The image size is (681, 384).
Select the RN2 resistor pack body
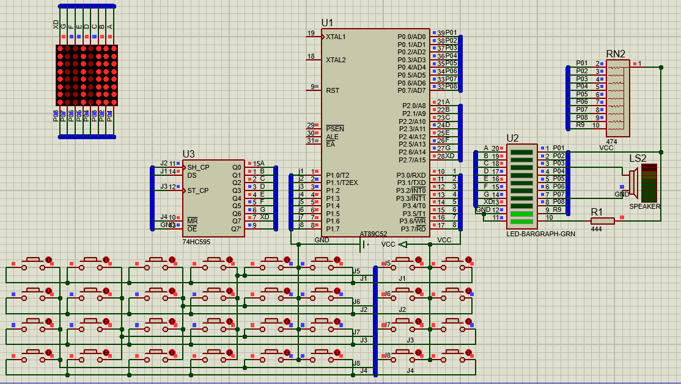[x=617, y=98]
